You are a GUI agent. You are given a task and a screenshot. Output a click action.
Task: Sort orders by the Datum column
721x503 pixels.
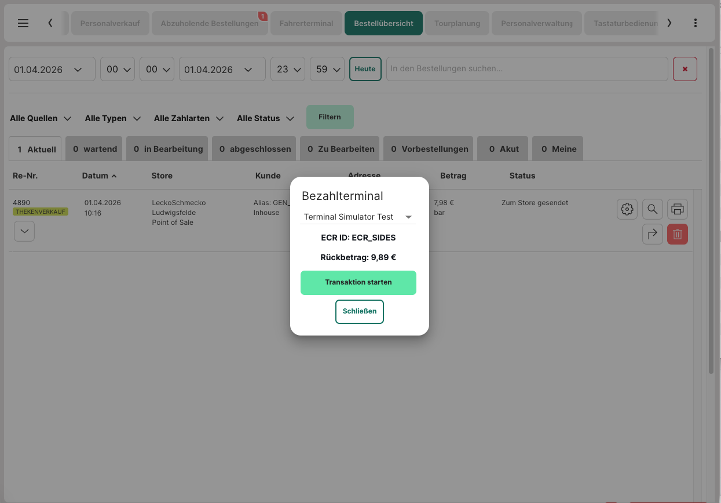[98, 176]
